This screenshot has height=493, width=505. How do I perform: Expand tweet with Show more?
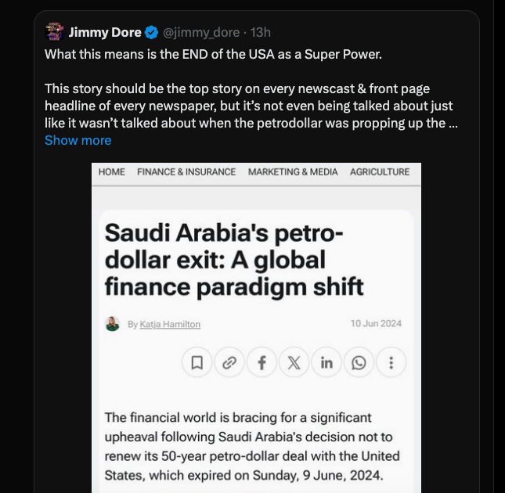[78, 140]
